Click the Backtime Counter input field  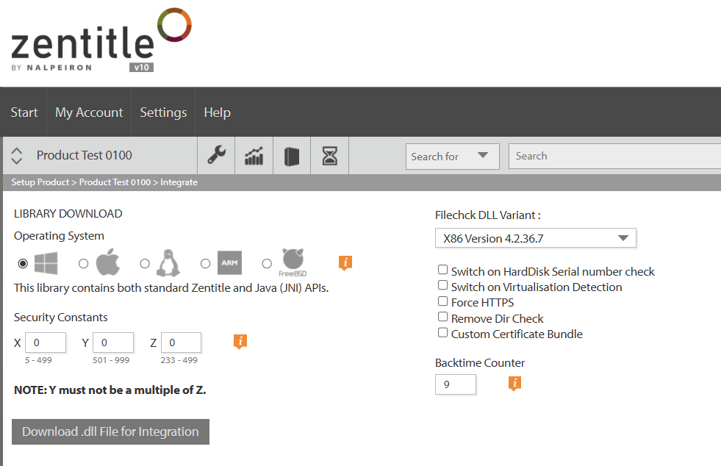[456, 384]
